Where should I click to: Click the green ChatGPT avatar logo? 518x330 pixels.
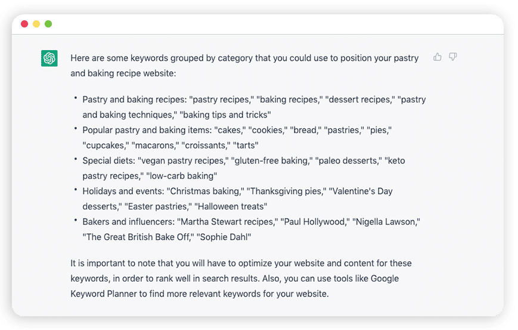tap(49, 58)
